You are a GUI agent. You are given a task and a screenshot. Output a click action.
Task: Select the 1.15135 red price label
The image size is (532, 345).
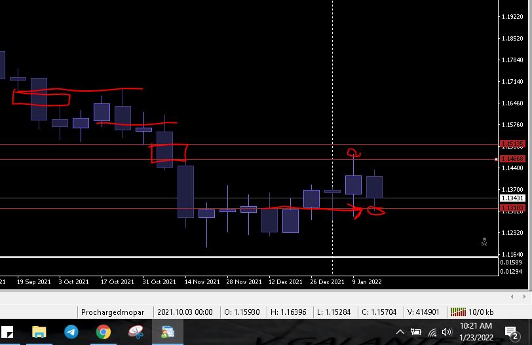(512, 144)
